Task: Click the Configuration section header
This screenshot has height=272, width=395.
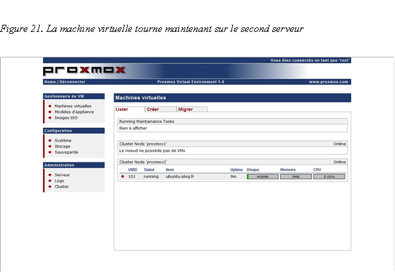Action: tap(74, 130)
